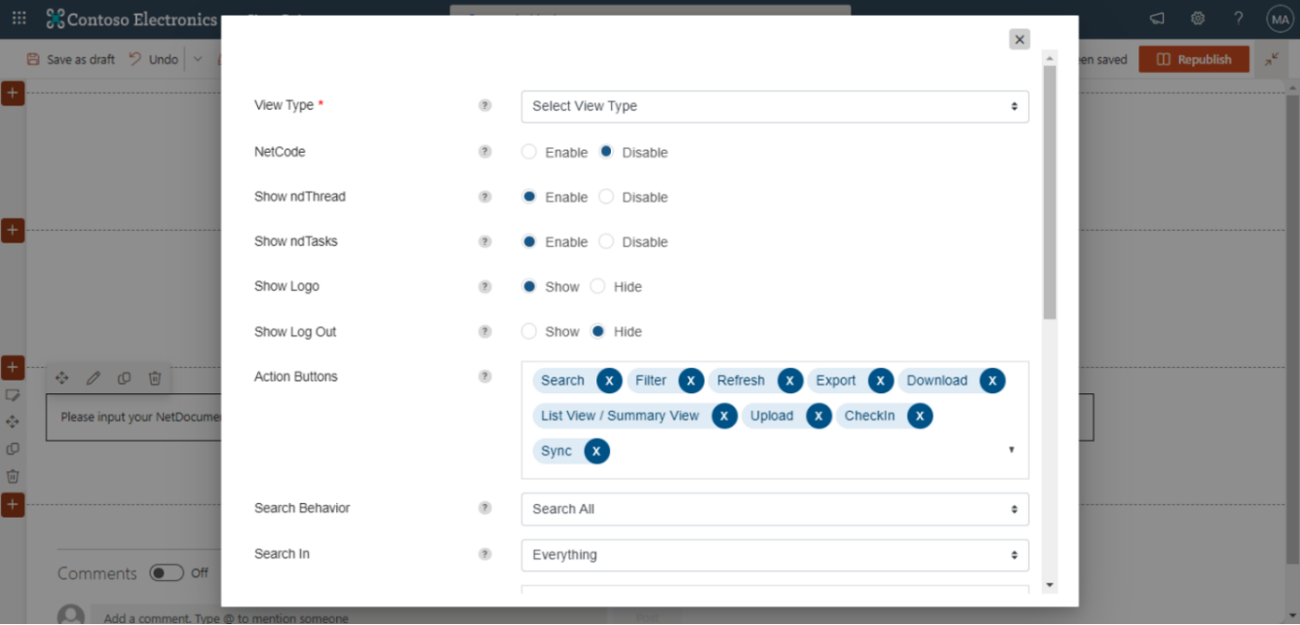This screenshot has width=1300, height=625.
Task: Select Show for Show Log Out
Action: pos(529,331)
